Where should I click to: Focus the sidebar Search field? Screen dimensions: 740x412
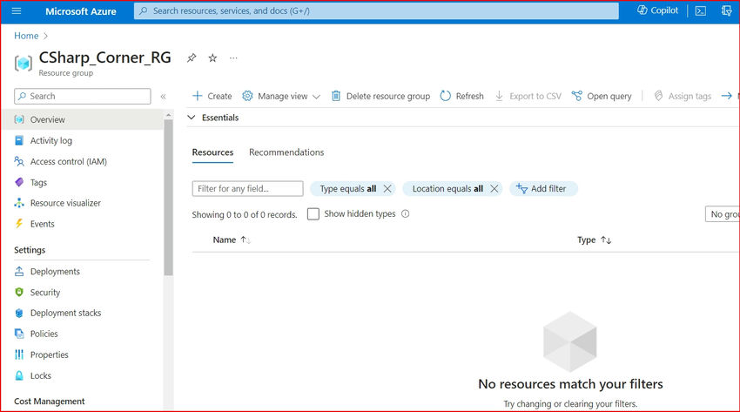click(83, 97)
